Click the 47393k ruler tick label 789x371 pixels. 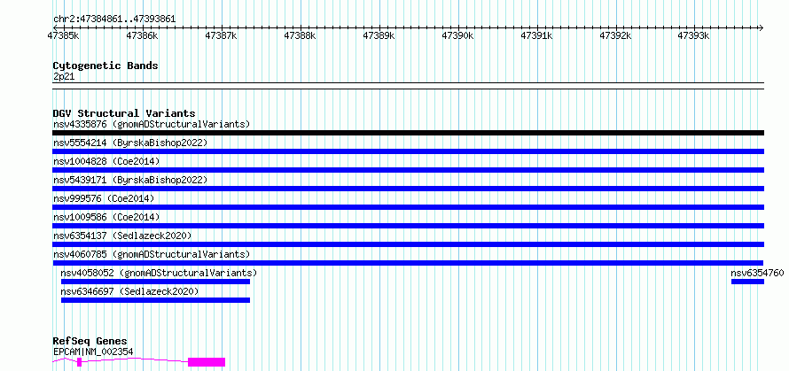(693, 35)
